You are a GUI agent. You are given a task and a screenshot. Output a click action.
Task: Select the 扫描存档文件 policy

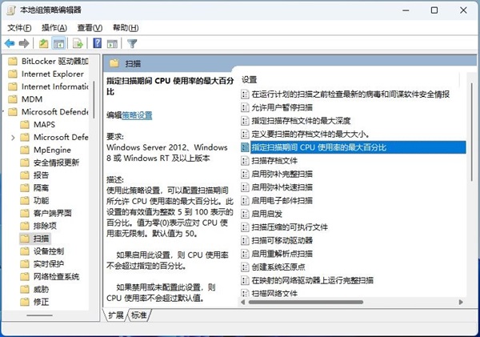pos(269,161)
